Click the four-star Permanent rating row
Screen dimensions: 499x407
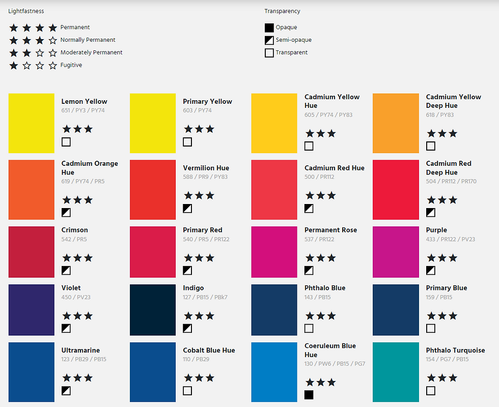49,27
